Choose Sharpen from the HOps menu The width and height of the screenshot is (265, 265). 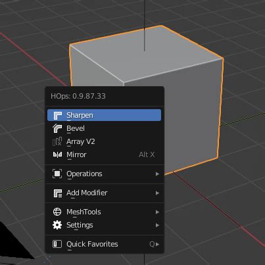coord(104,115)
